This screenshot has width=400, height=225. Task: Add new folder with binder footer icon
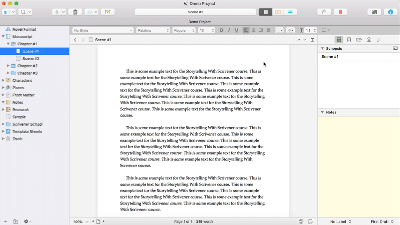tap(16, 222)
